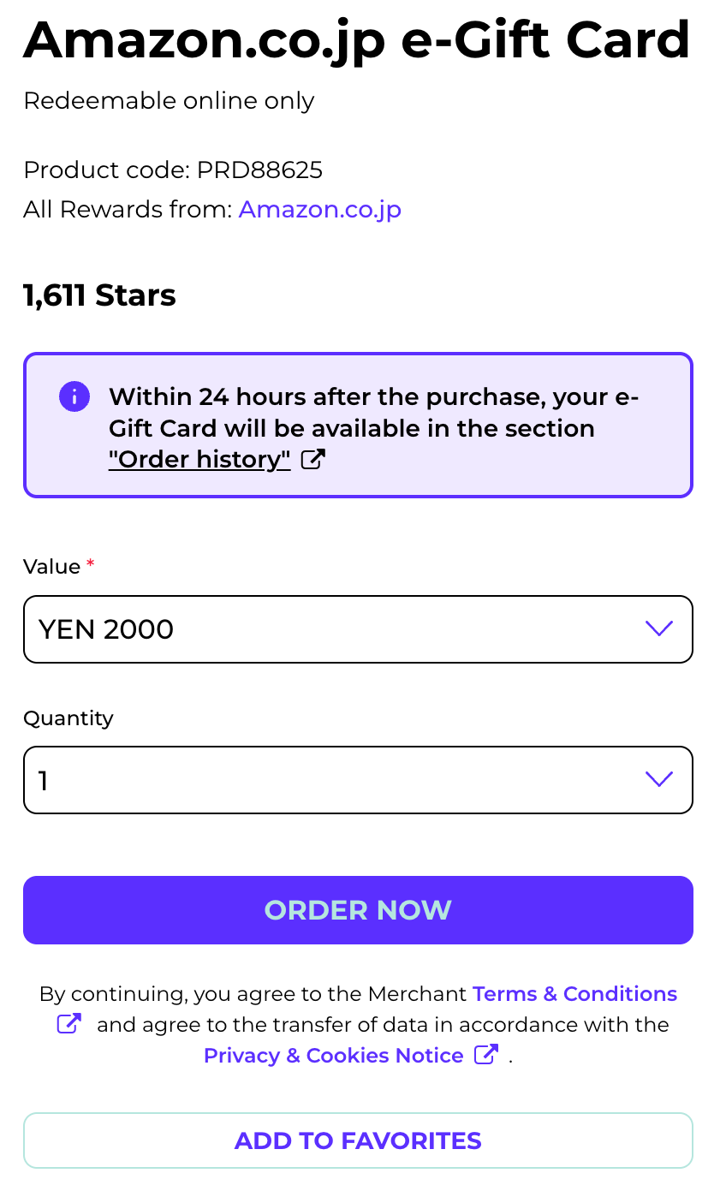
Task: Expand the Quantity dropdown chevron arrow
Action: click(658, 779)
